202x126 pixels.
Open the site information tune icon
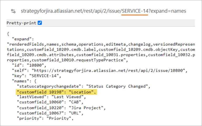tap(13, 11)
